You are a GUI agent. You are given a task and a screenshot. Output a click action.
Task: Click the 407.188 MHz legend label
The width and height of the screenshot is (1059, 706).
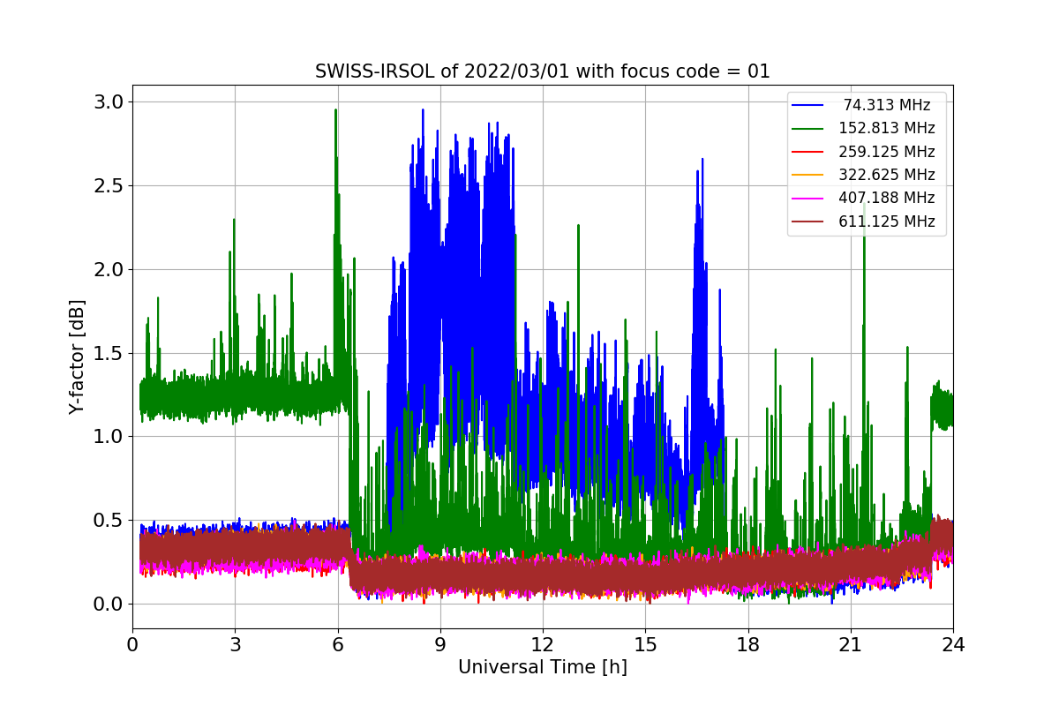coord(887,198)
